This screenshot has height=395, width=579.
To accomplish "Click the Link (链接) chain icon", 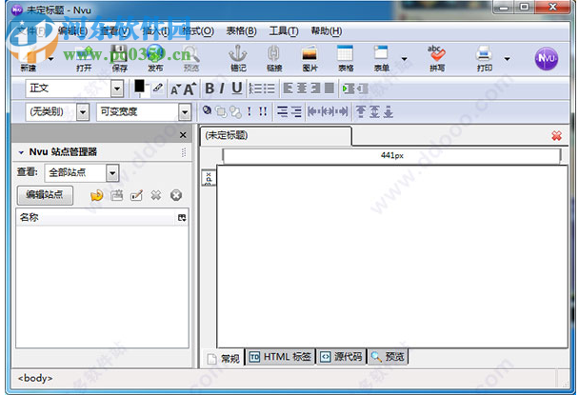I will (274, 58).
